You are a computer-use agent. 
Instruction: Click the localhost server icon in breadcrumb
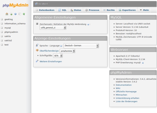[36, 4]
